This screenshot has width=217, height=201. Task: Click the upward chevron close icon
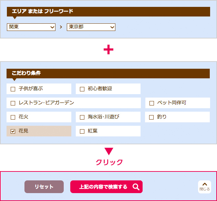click(x=205, y=184)
